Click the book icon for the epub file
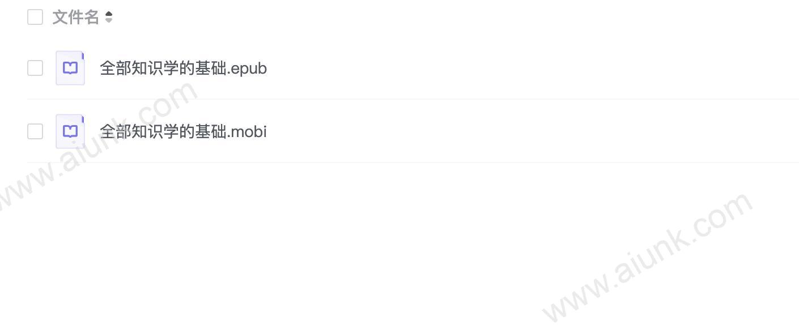The height and width of the screenshot is (333, 799). tap(70, 68)
